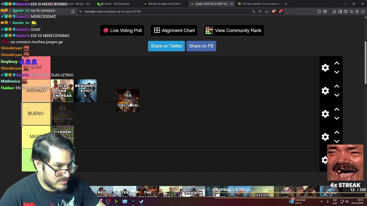
Task: Open the Alignment Chart
Action: tap(174, 30)
